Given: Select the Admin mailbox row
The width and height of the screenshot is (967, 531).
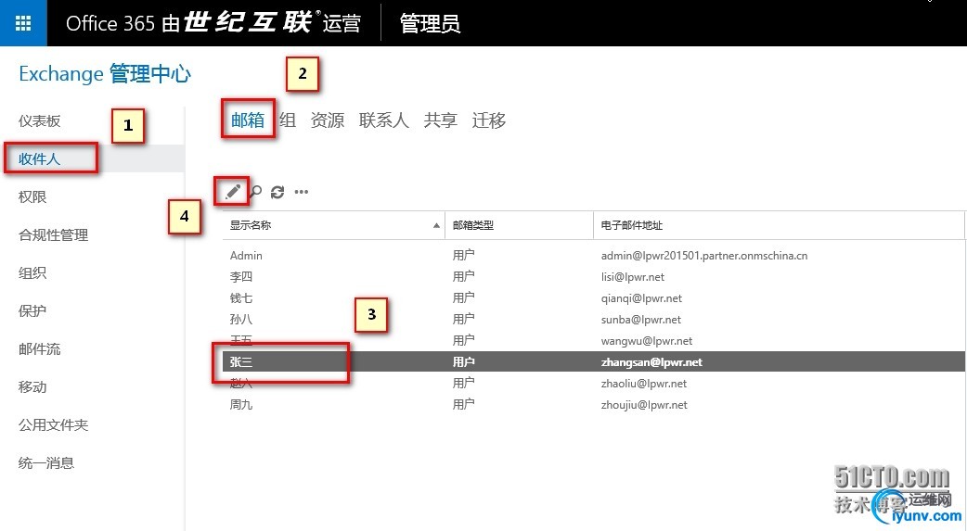Looking at the screenshot, I should click(594, 255).
